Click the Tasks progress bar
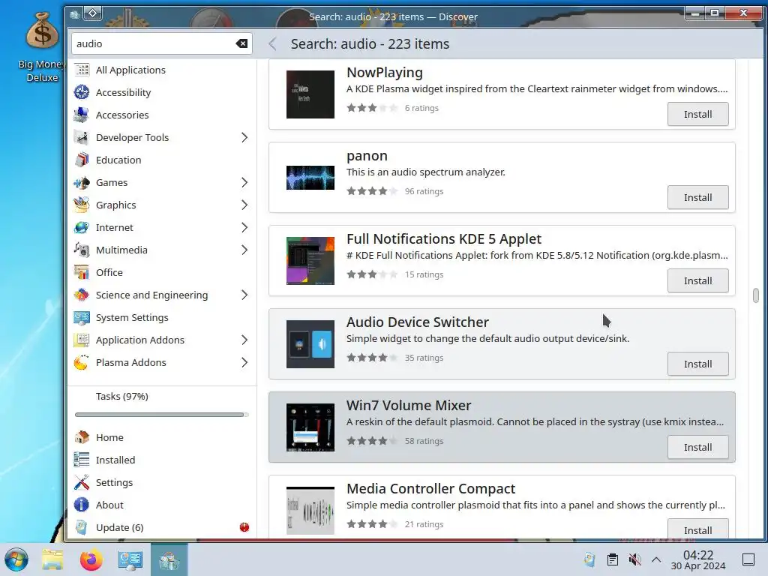Viewport: 768px width, 576px height. click(x=162, y=415)
